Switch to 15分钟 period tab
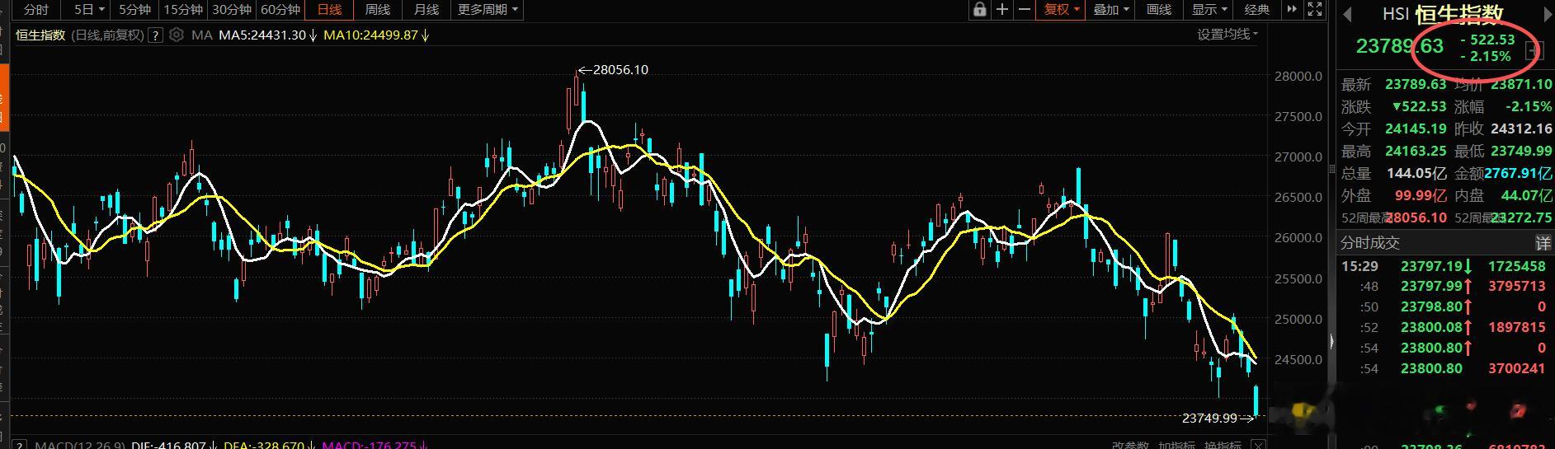 pyautogui.click(x=183, y=10)
